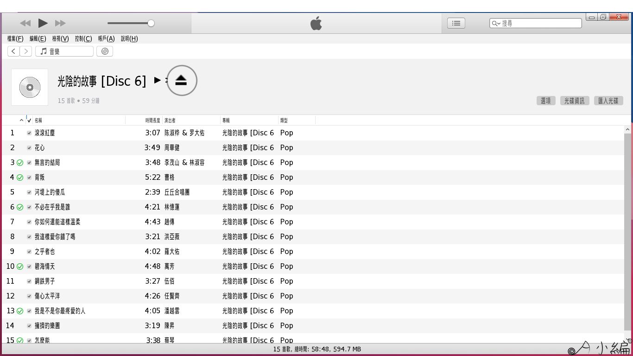Go forward with the right chevron button

(x=26, y=51)
